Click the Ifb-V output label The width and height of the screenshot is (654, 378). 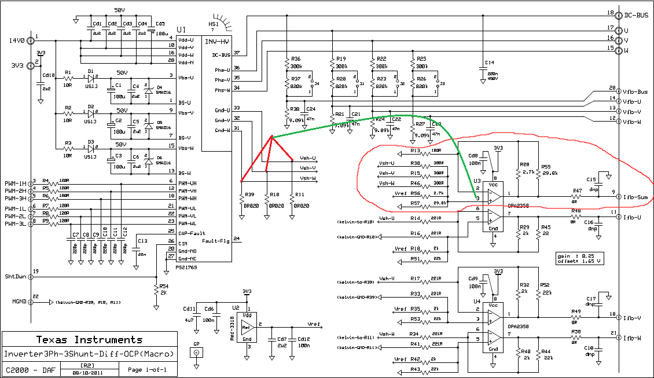pyautogui.click(x=632, y=318)
